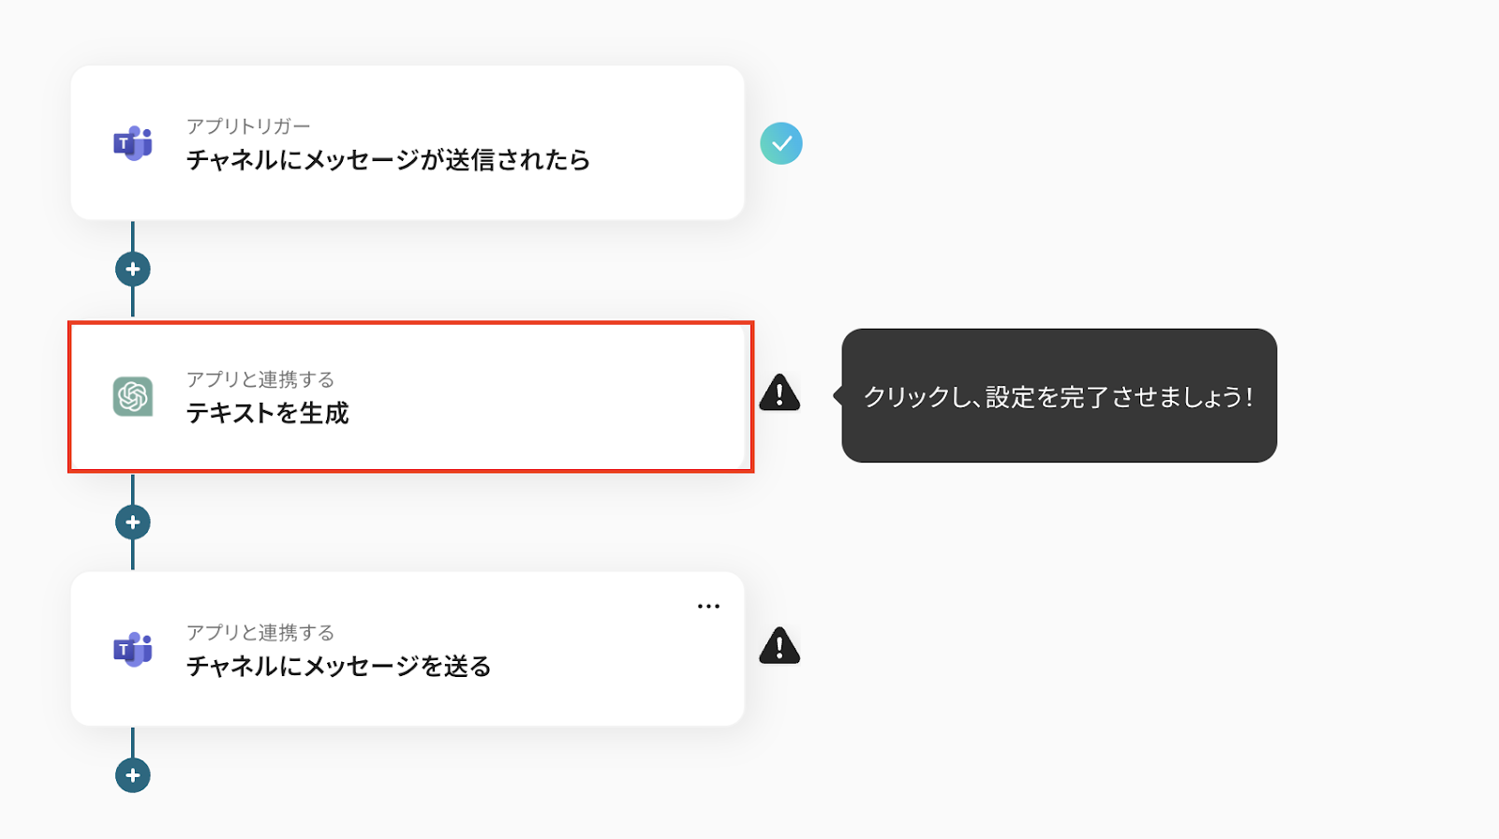Open the チャネルにメッセージを送る step title
Viewport: 1499px width, 839px height.
point(338,666)
